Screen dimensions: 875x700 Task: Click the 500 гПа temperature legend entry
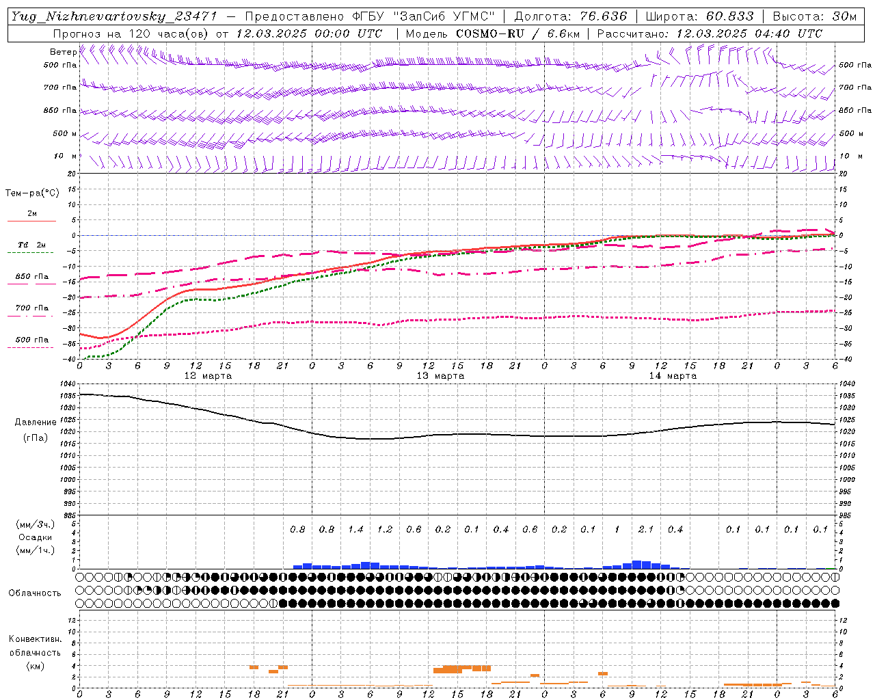click(x=31, y=342)
